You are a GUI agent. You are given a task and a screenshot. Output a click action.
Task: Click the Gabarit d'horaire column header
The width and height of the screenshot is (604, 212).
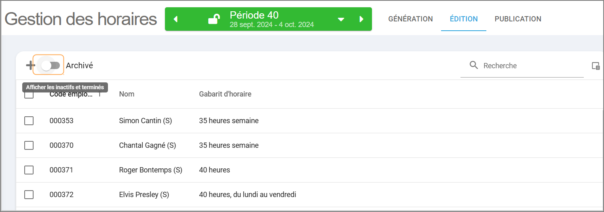tap(225, 94)
